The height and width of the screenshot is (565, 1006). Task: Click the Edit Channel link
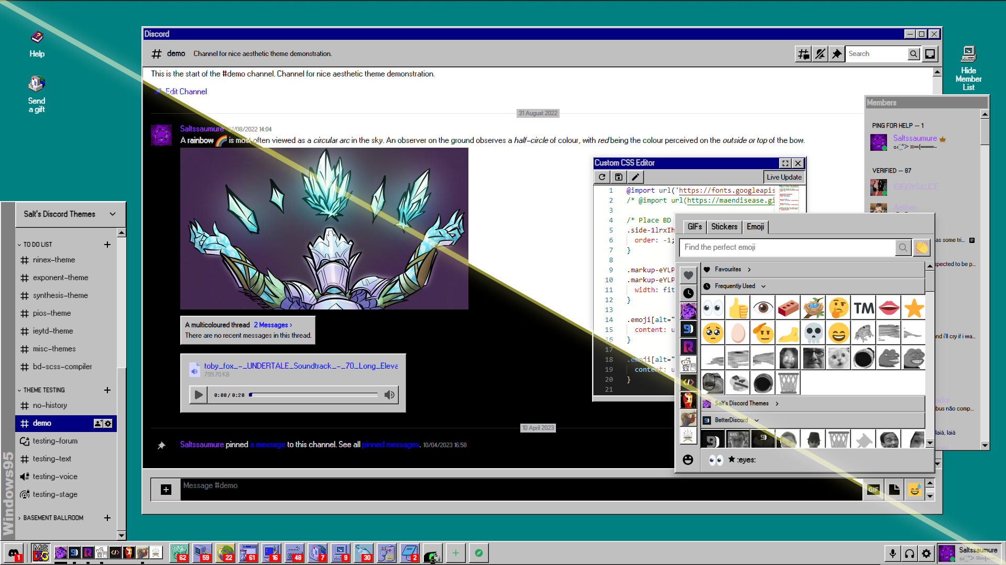point(186,91)
